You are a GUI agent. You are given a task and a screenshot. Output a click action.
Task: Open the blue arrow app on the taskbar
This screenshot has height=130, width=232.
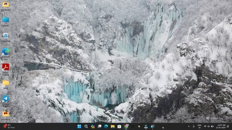146,126
